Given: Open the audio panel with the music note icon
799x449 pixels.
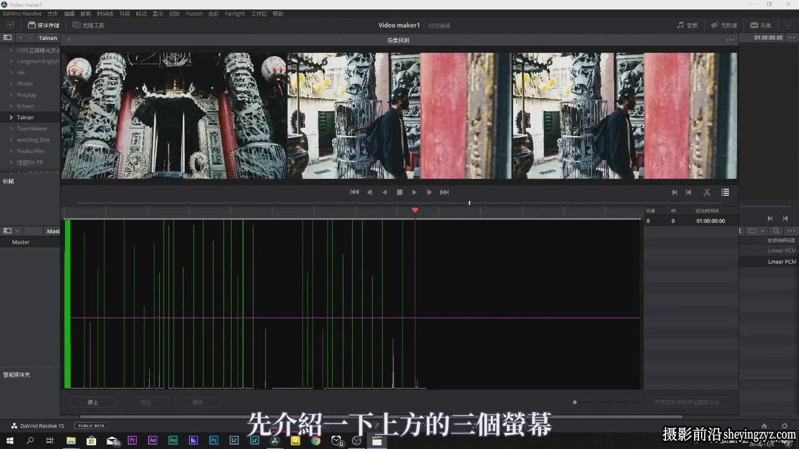Looking at the screenshot, I should (688, 26).
